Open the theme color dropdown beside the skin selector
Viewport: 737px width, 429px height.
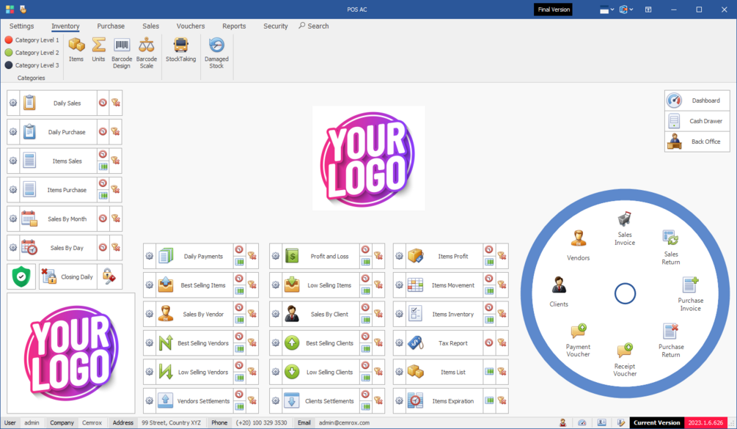625,9
